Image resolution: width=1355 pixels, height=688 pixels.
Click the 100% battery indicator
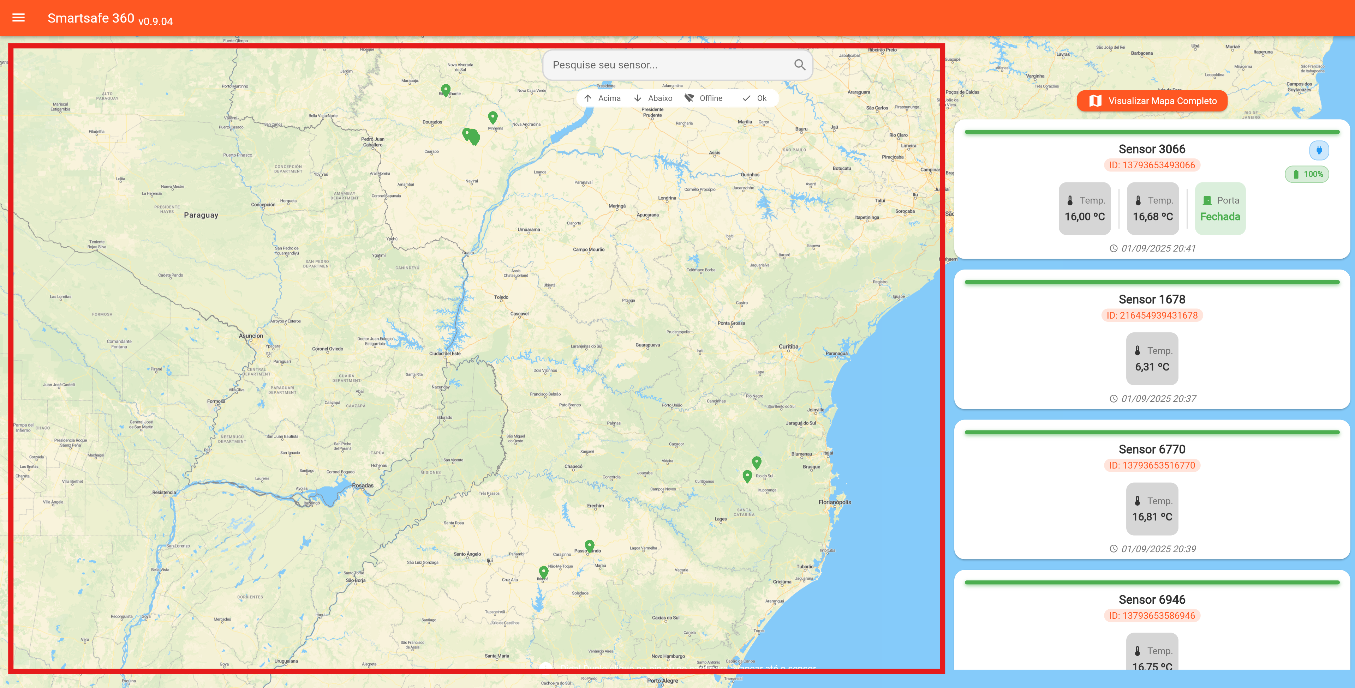click(1307, 174)
